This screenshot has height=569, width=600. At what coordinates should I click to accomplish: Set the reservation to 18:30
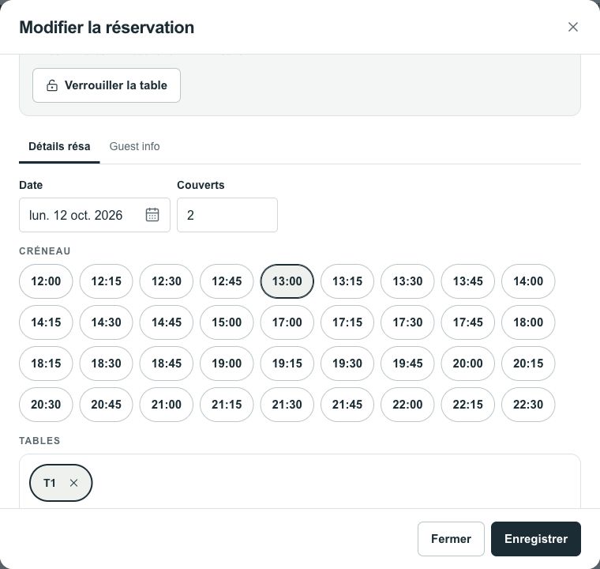tap(106, 364)
